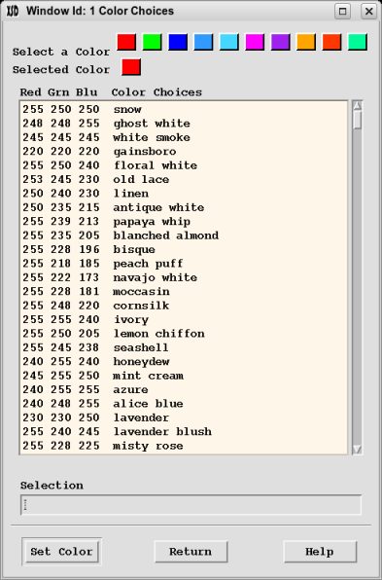Image resolution: width=382 pixels, height=580 pixels.
Task: Select the 'ghost white' list entry
Action: pyautogui.click(x=184, y=124)
